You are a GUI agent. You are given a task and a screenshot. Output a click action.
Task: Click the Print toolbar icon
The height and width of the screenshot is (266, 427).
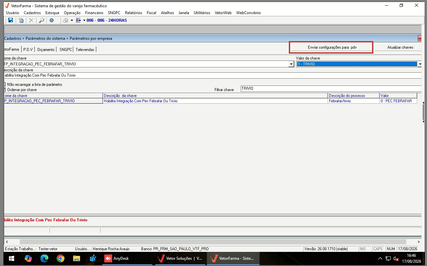click(66, 20)
